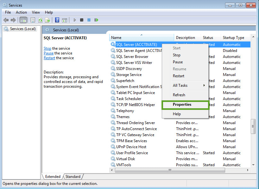Image resolution: width=259 pixels, height=189 pixels.
Task: Click the Restart Service icon in the toolbar
Action: 96,20
